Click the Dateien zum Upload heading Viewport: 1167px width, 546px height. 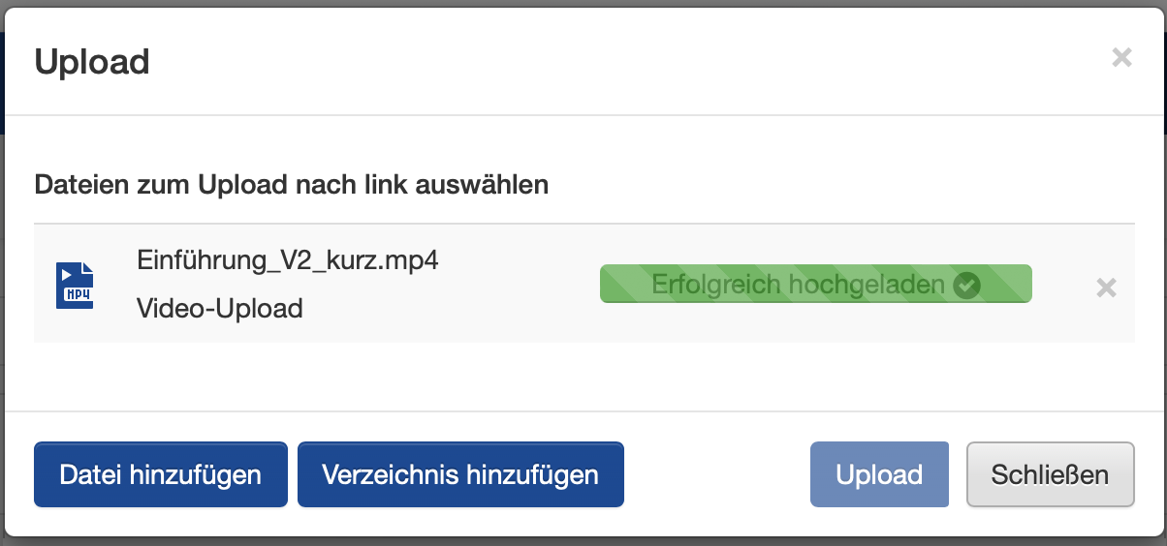(x=291, y=184)
